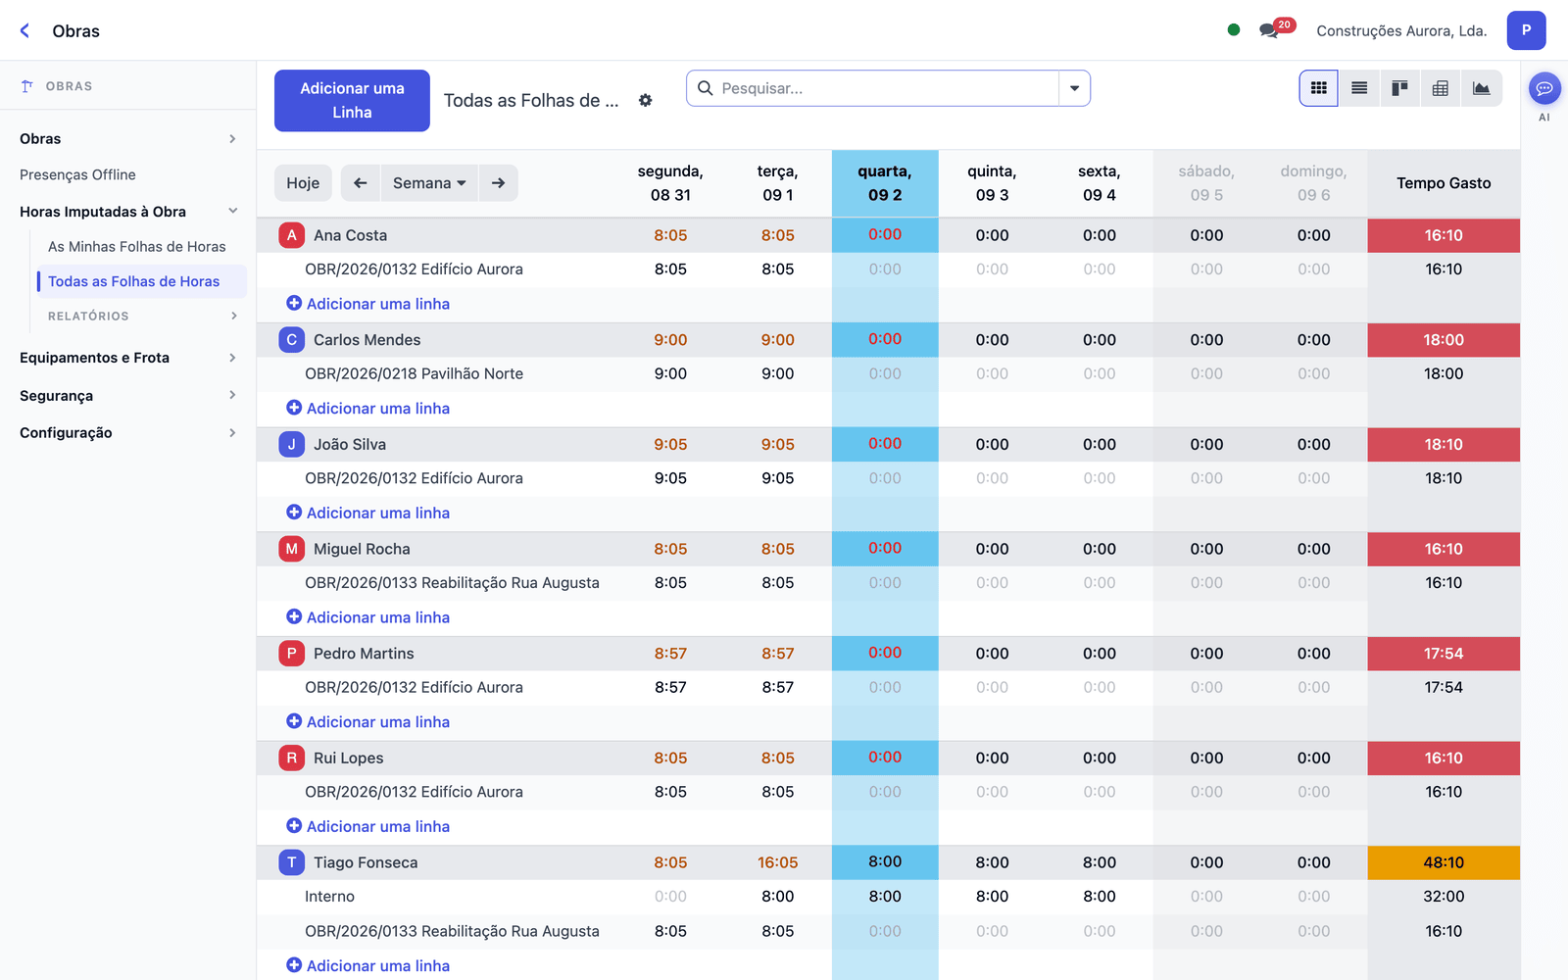1568x980 pixels.
Task: Go to previous week arrow
Action: pos(361,183)
